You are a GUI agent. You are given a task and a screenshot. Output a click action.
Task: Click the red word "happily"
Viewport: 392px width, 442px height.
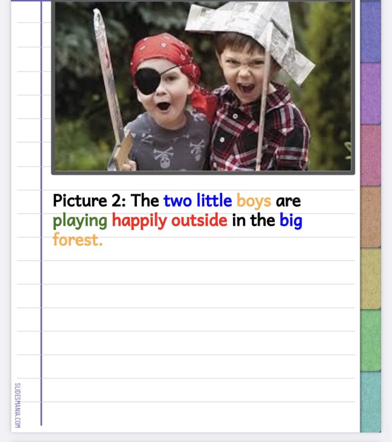point(139,221)
